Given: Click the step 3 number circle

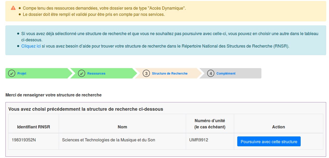Looking at the screenshot, I should coord(146,74).
